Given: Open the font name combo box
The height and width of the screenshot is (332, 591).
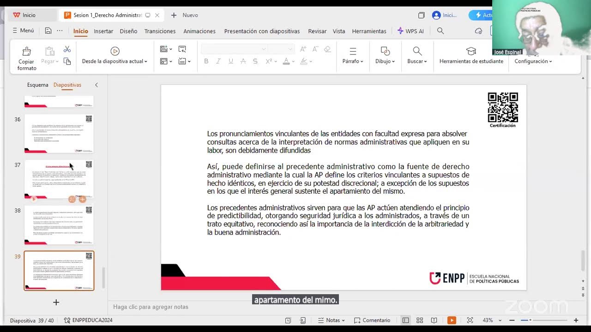Looking at the screenshot, I should 234,49.
